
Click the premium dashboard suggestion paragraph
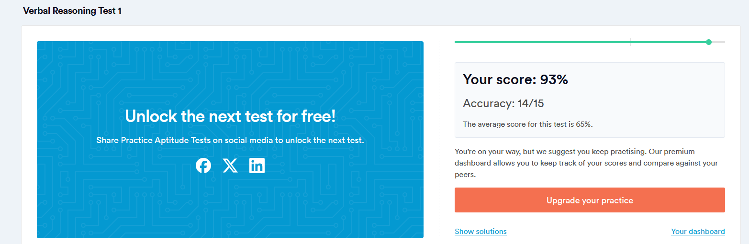(x=586, y=163)
